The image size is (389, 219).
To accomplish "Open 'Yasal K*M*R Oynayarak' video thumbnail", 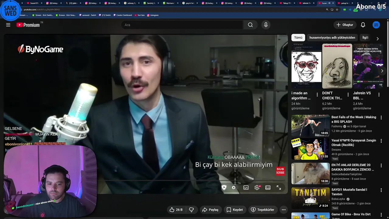I will [x=310, y=149].
